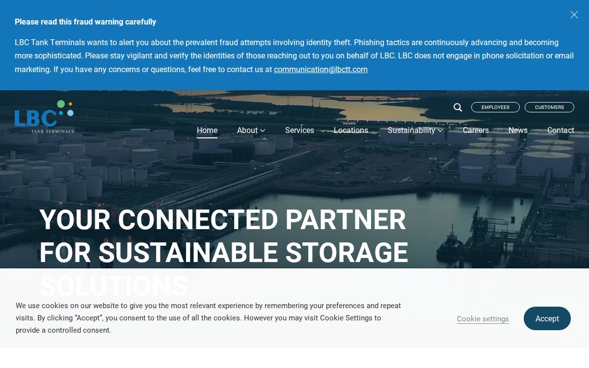Click the cookie consent message text
This screenshot has width=589, height=368.
209,318
